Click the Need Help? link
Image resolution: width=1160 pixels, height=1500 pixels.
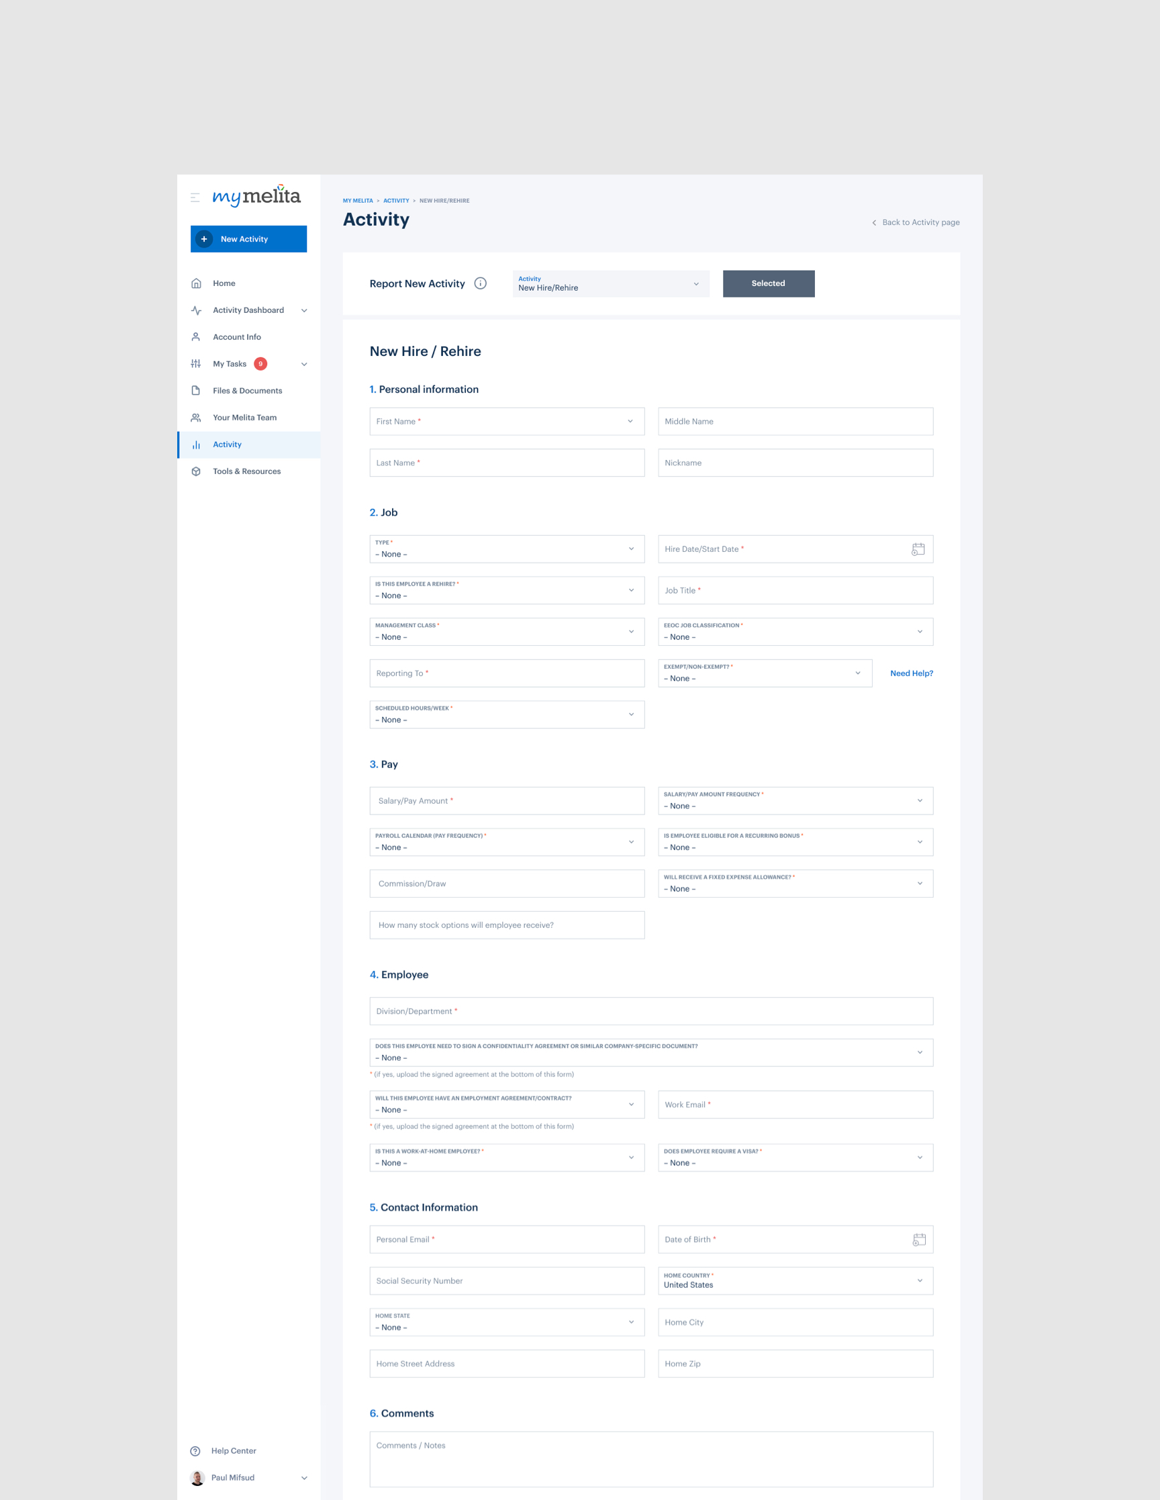pyautogui.click(x=912, y=673)
